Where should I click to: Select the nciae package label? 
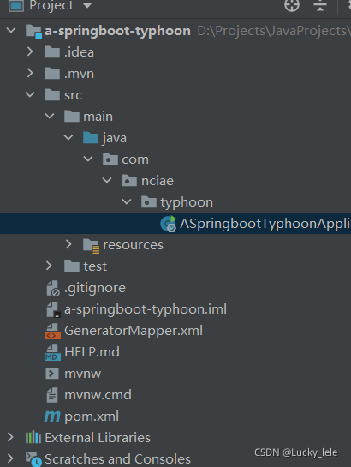pyautogui.click(x=158, y=181)
